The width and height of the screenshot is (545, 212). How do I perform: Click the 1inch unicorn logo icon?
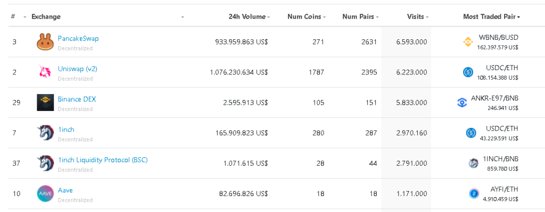point(45,133)
